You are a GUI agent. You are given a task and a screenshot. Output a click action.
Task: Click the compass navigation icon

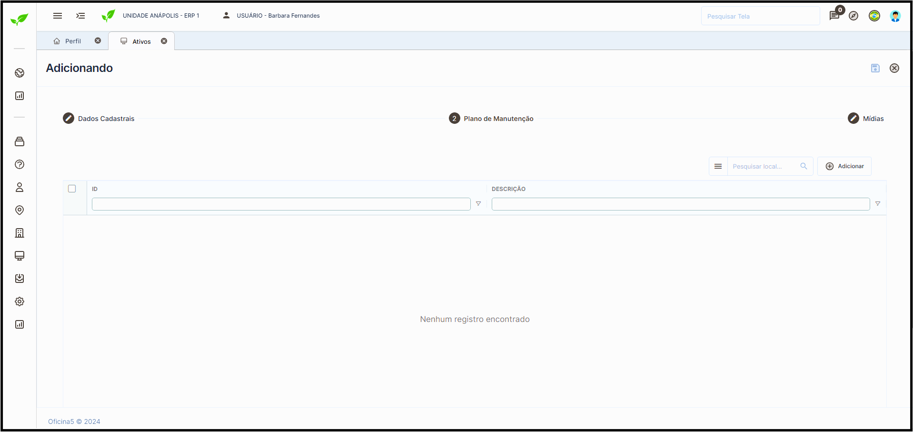pos(853,16)
